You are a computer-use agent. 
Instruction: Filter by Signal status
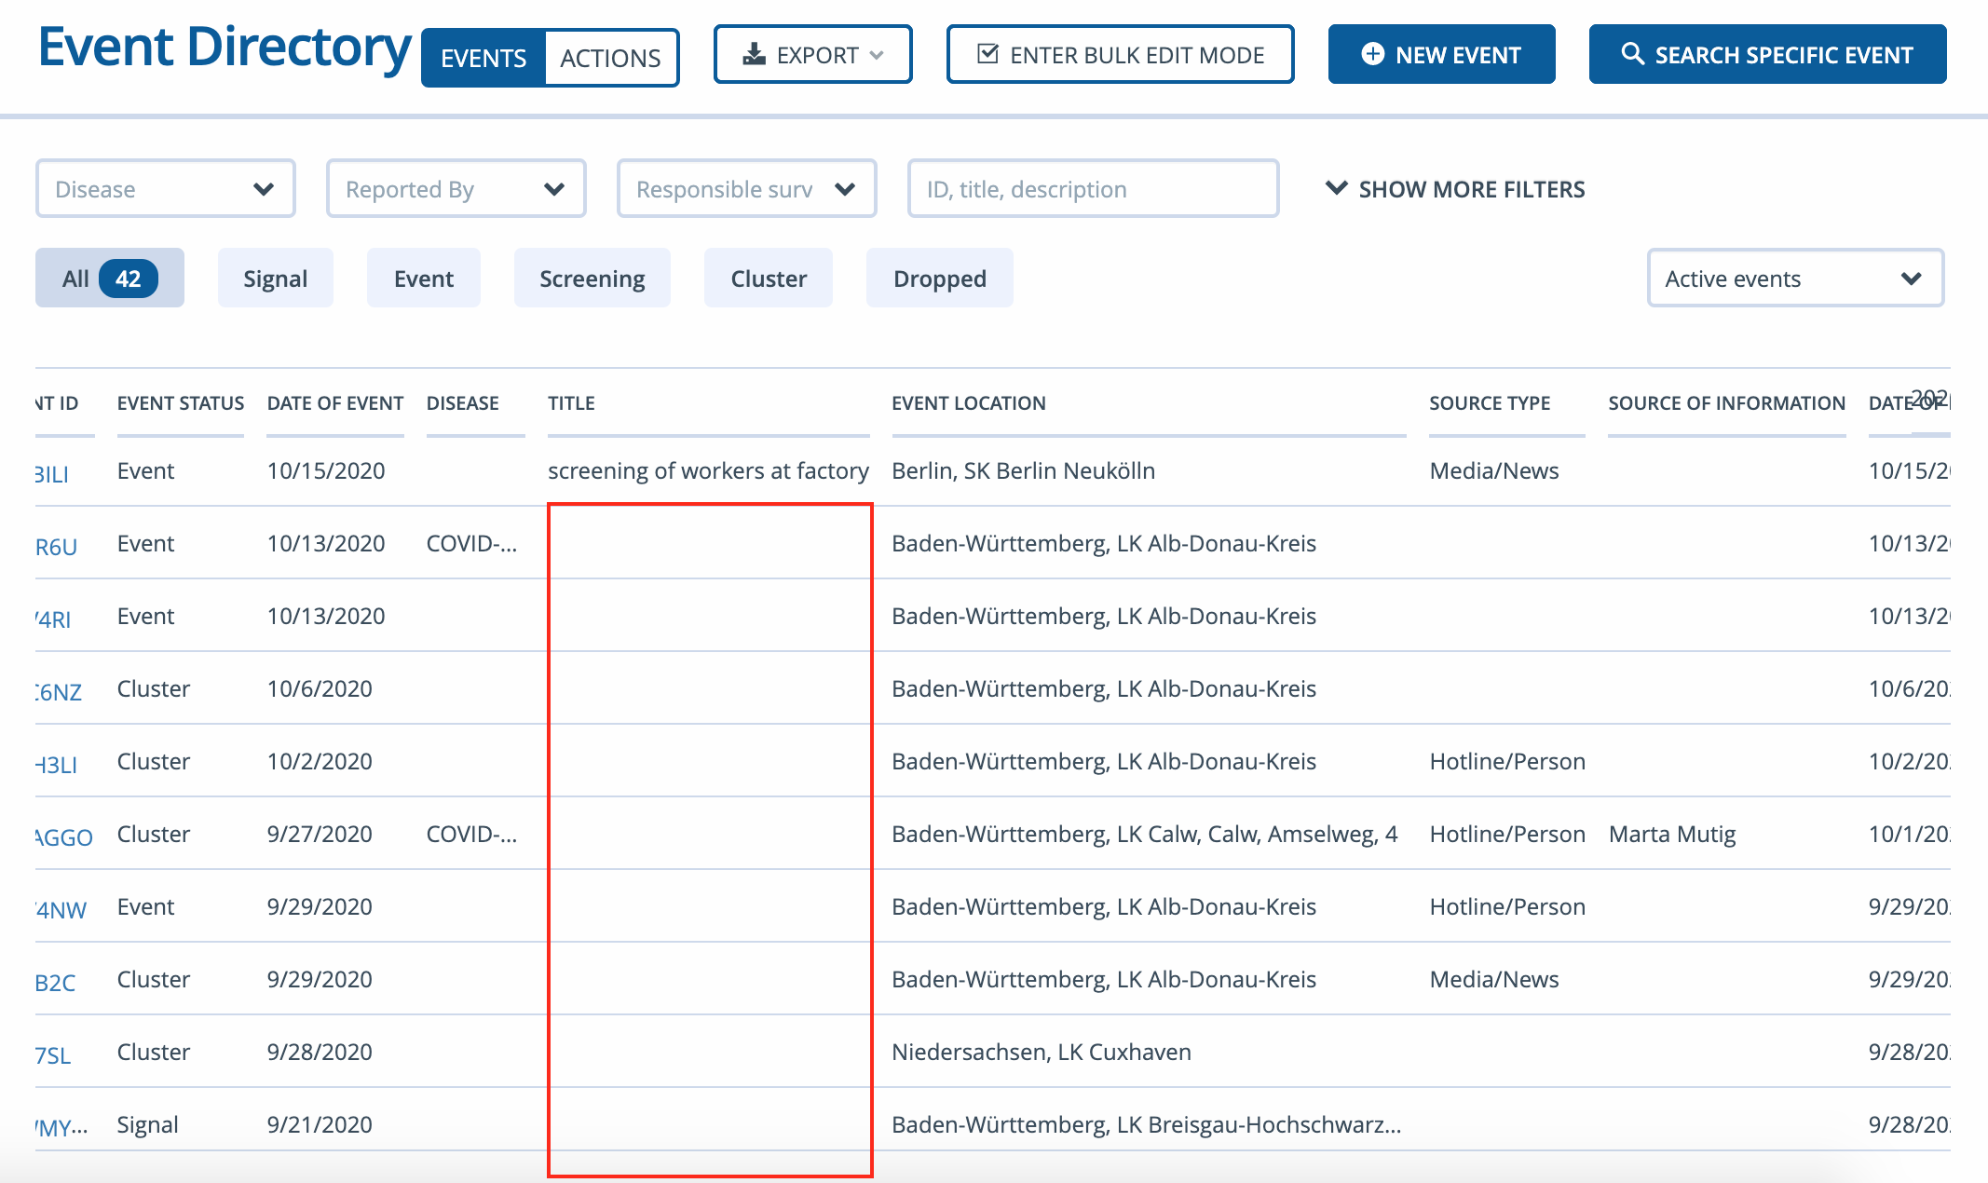276,278
